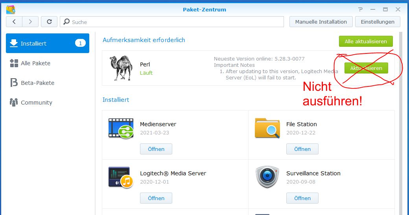Click the Community people icon
The height and width of the screenshot is (215, 409).
[x=14, y=103]
